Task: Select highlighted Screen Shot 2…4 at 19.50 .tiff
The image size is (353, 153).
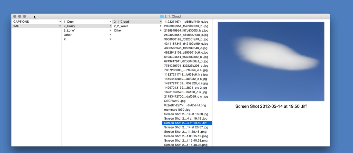Action: tap(187, 123)
